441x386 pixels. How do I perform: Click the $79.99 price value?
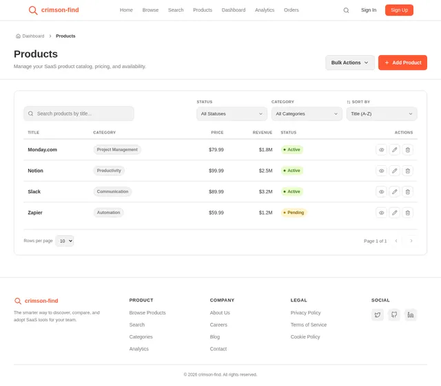(x=216, y=150)
